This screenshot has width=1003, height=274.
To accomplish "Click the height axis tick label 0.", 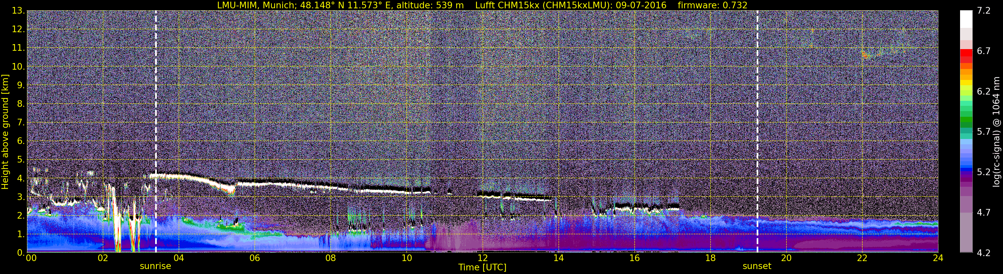I will click(x=20, y=252).
